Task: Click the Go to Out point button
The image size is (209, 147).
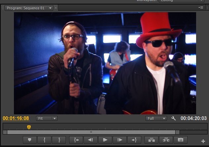Action: (x=134, y=140)
